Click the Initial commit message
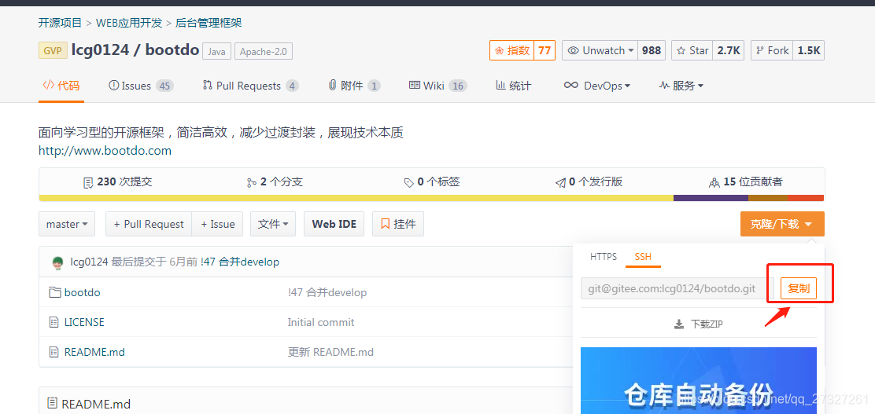Screen dimensions: 875x414 [x=321, y=322]
